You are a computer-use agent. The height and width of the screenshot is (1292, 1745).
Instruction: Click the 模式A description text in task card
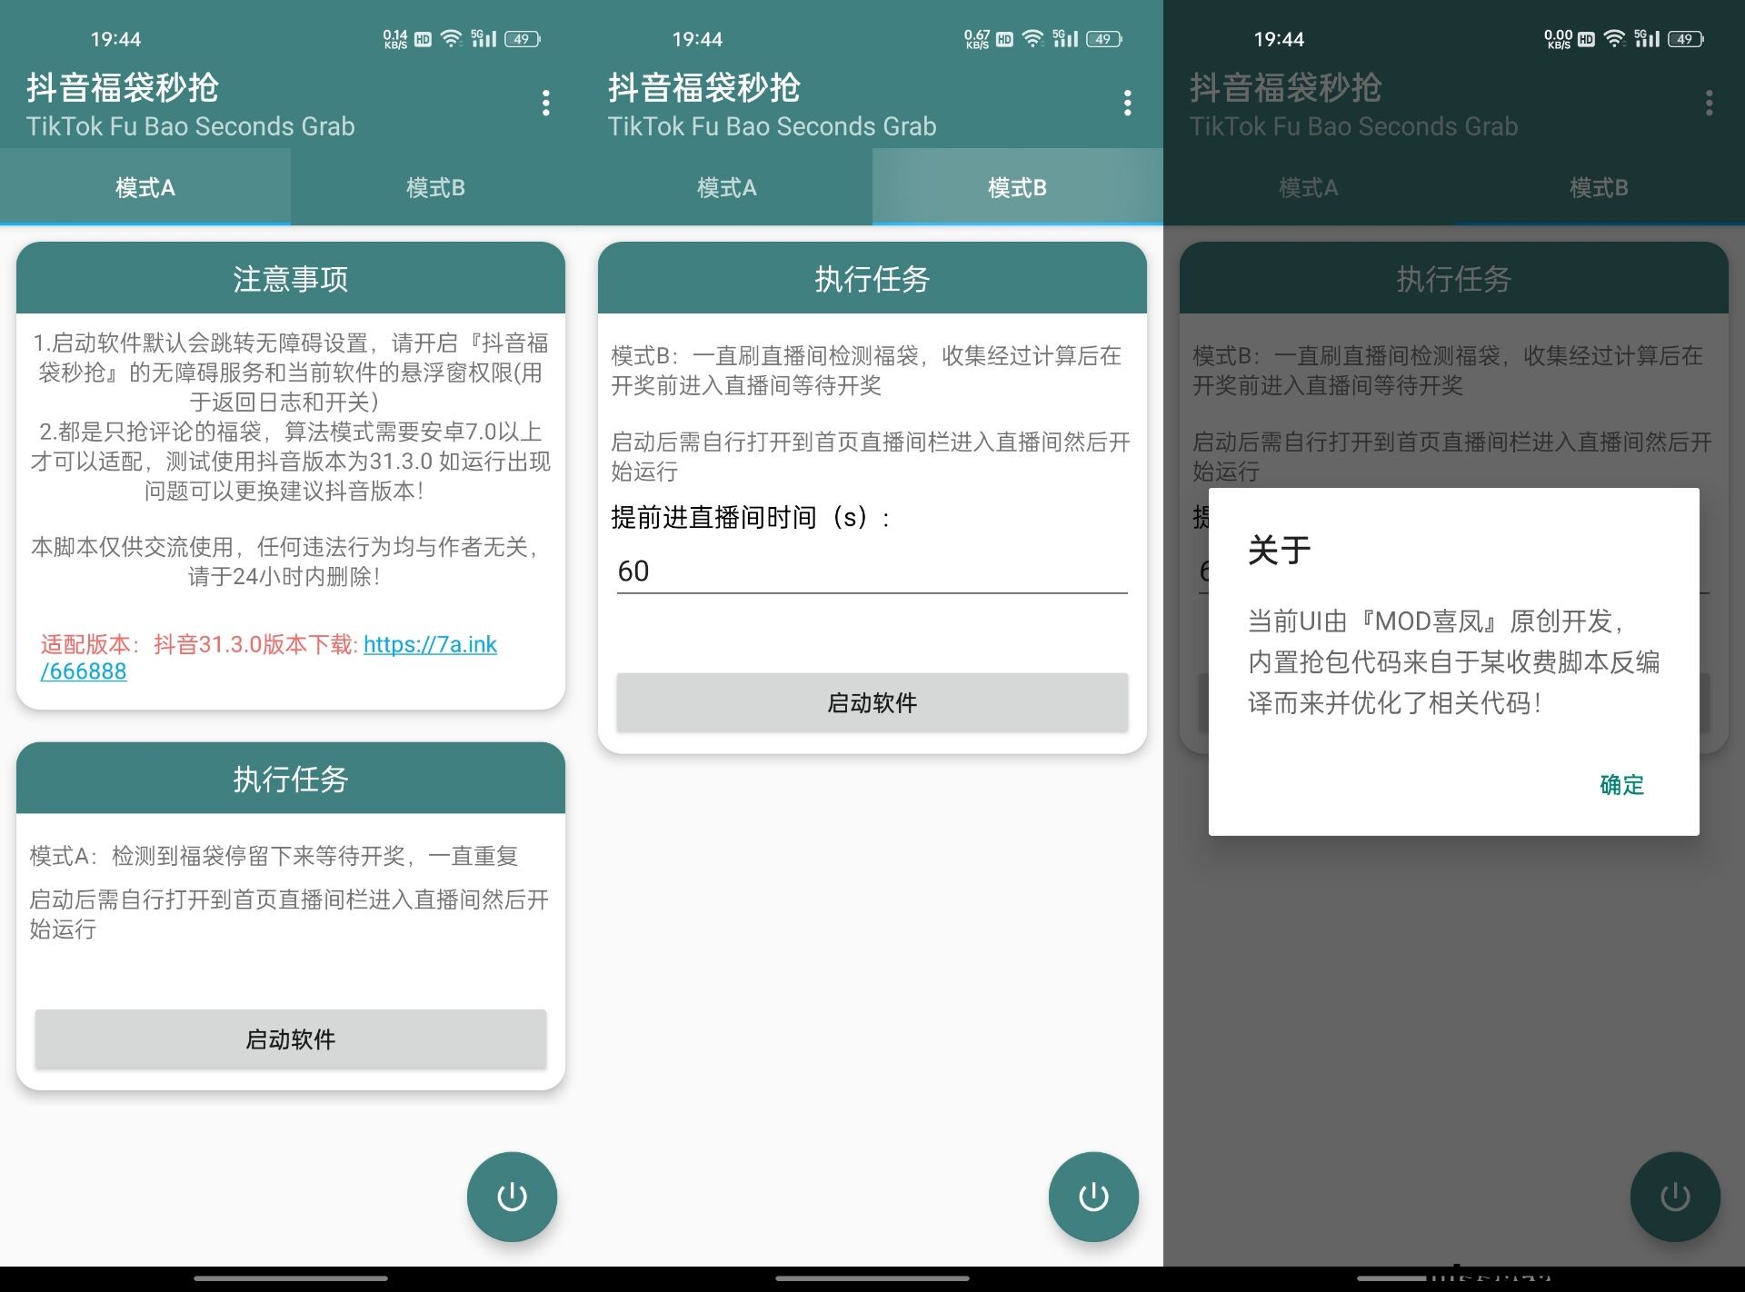coord(274,855)
